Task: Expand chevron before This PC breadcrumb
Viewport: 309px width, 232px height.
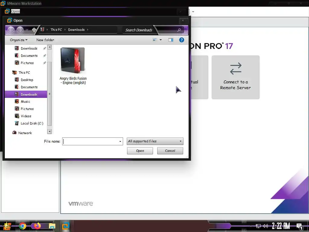Action: tap(47, 30)
